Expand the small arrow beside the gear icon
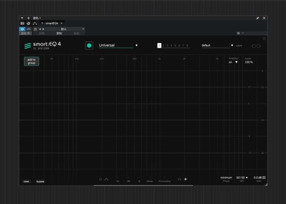Screen dimensions: 286x204 click(x=243, y=33)
